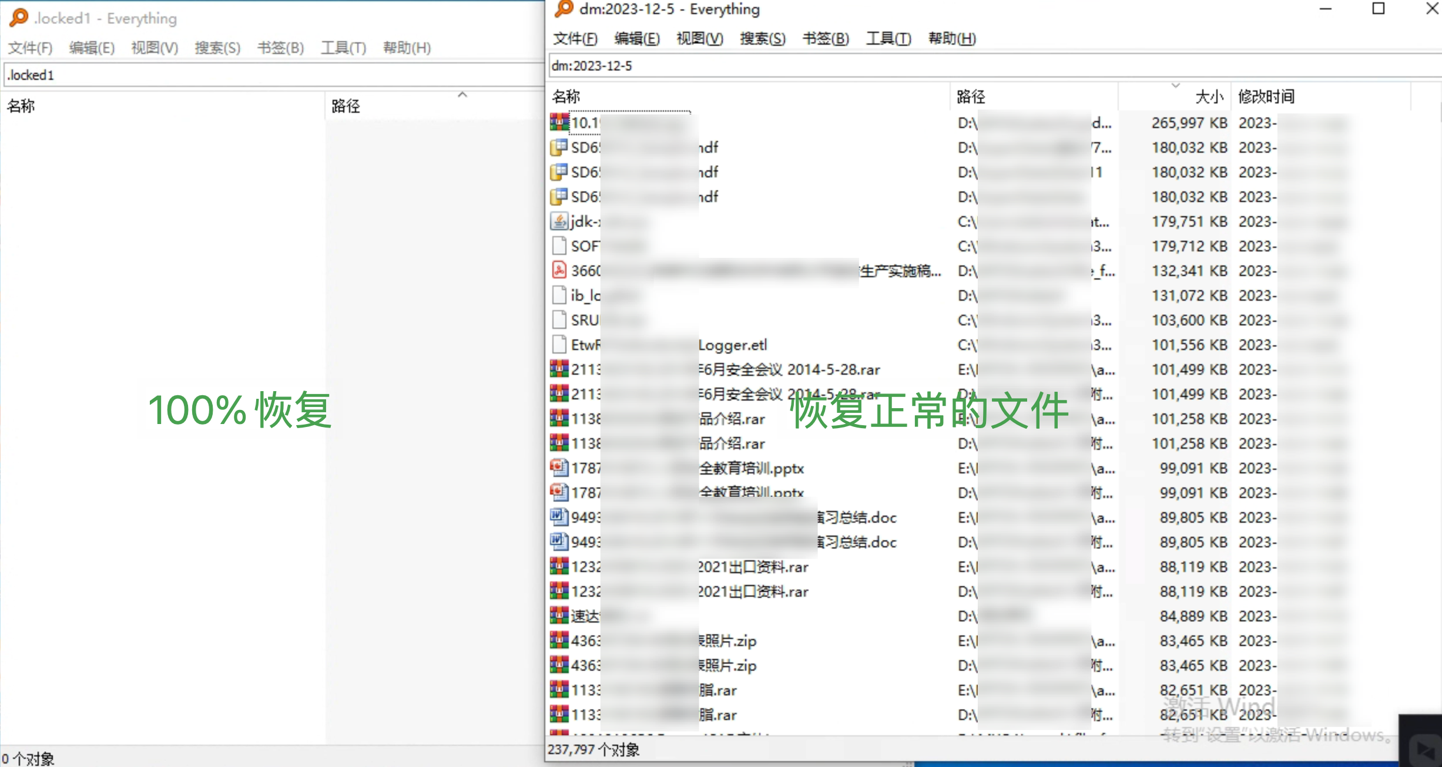The width and height of the screenshot is (1442, 767).
Task: Click the database icon of the first SD6 ndf file
Action: [x=559, y=147]
